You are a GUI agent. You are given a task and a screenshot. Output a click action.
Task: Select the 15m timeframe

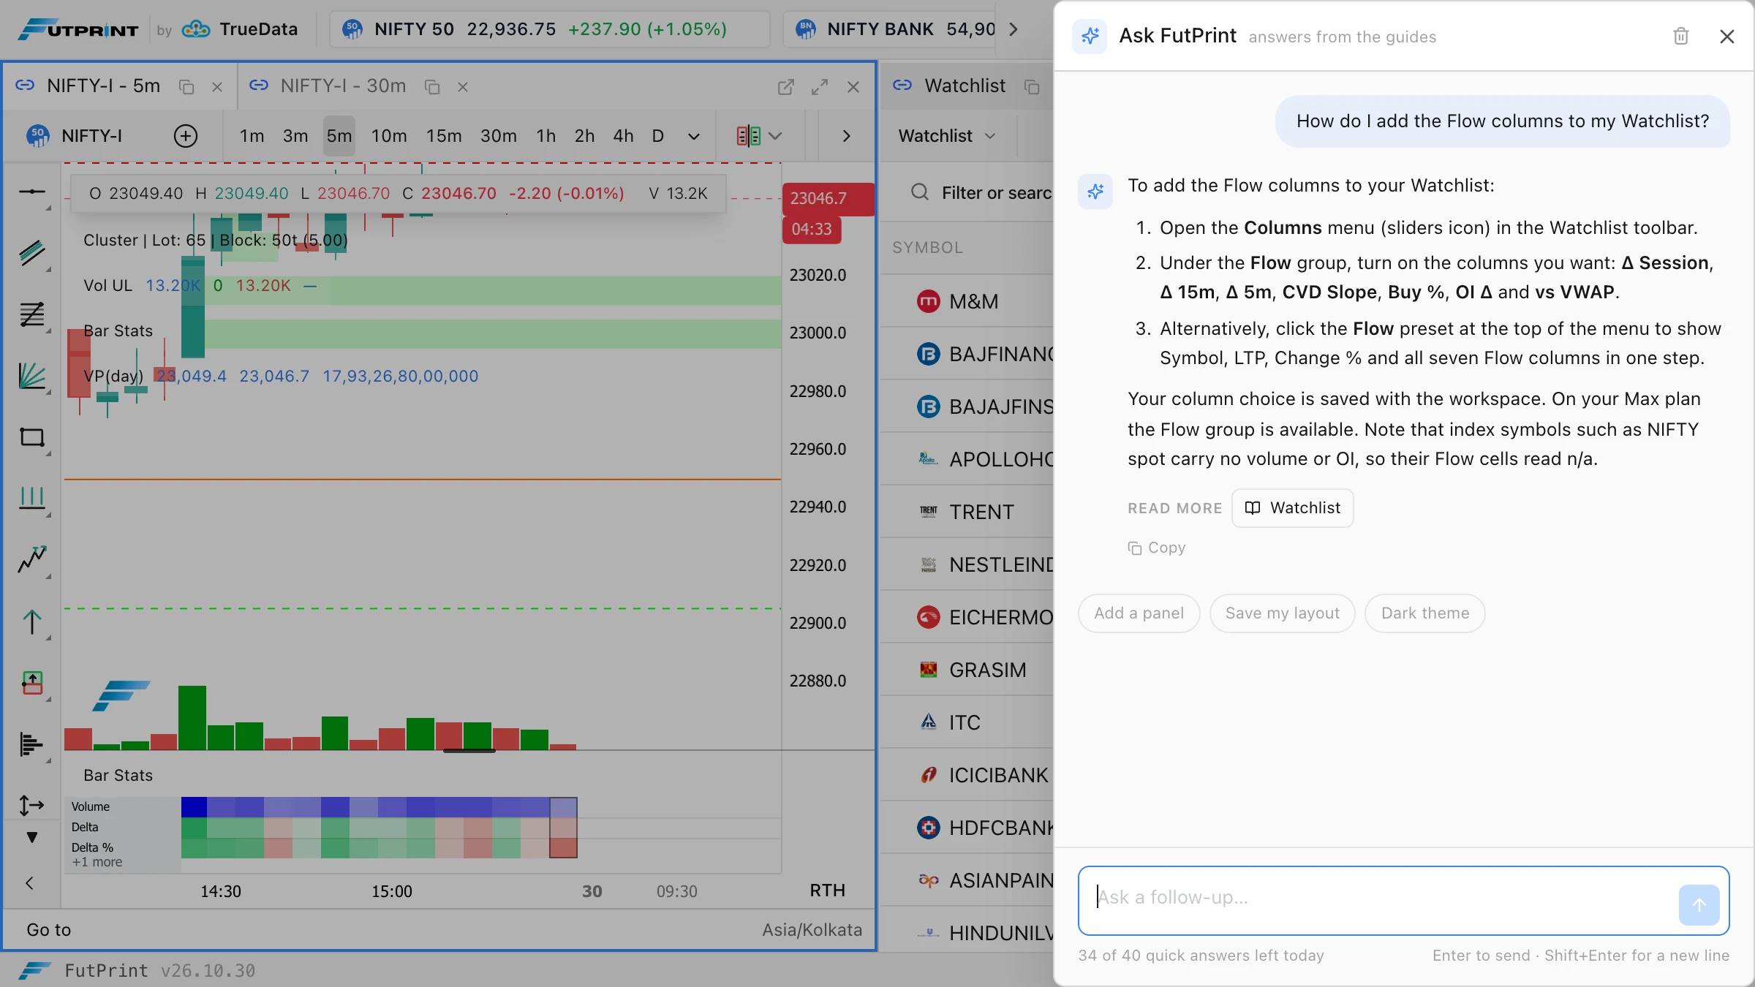pyautogui.click(x=444, y=136)
